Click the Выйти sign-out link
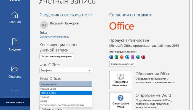The width and height of the screenshot is (193, 110). [x=43, y=32]
